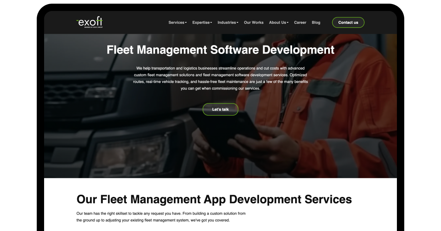
Task: Open the Expertise dropdown menu
Action: pyautogui.click(x=202, y=22)
